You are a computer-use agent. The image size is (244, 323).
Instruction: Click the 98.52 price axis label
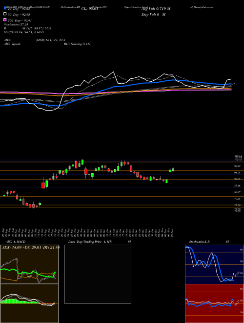tap(238, 166)
